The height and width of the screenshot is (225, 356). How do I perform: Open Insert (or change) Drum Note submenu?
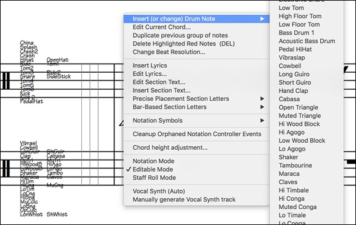pyautogui.click(x=196, y=19)
